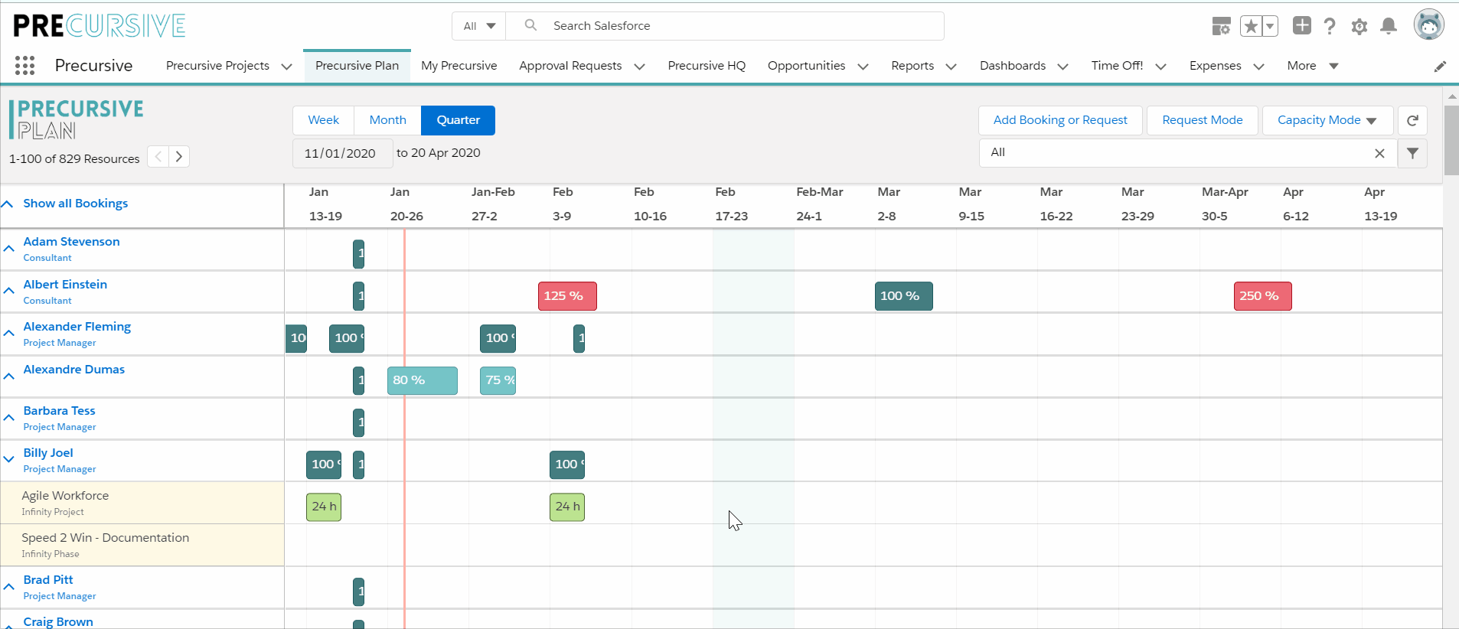
Task: Click the start date field 11/01/2020
Action: click(x=342, y=153)
